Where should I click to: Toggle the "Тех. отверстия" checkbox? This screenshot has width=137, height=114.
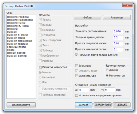40,40
